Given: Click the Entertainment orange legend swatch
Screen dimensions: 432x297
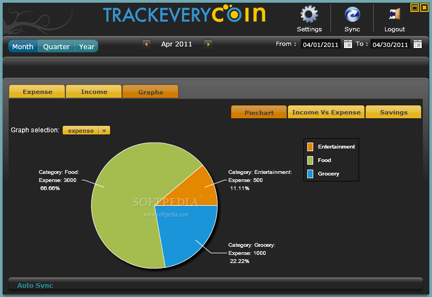Looking at the screenshot, I should tap(310, 147).
